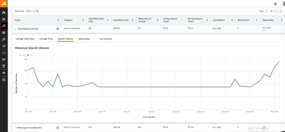Screen dimensions: 285x132
Task: Click the page number input field
Action: [267, 11]
